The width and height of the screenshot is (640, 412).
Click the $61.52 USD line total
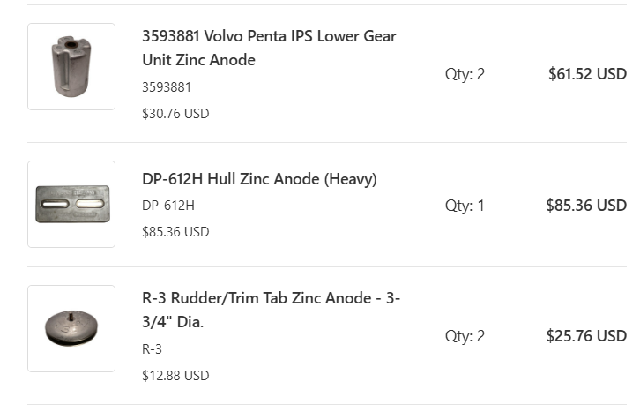(x=587, y=74)
